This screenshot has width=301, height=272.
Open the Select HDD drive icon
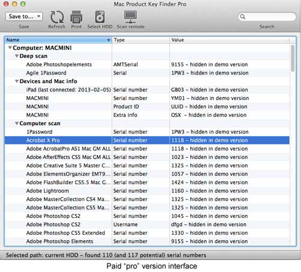click(100, 17)
